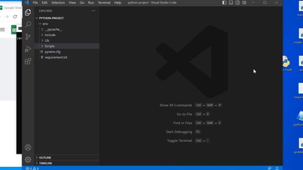This screenshot has width=303, height=170.
Task: Open the Run menu
Action: pyautogui.click(x=91, y=2)
